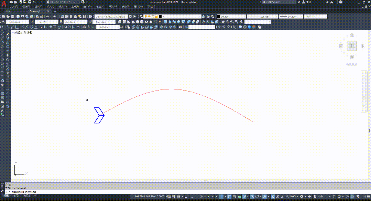The width and height of the screenshot is (371, 201).
Task: Select the blue chevron arrow shape in the drawing
Action: tap(99, 115)
